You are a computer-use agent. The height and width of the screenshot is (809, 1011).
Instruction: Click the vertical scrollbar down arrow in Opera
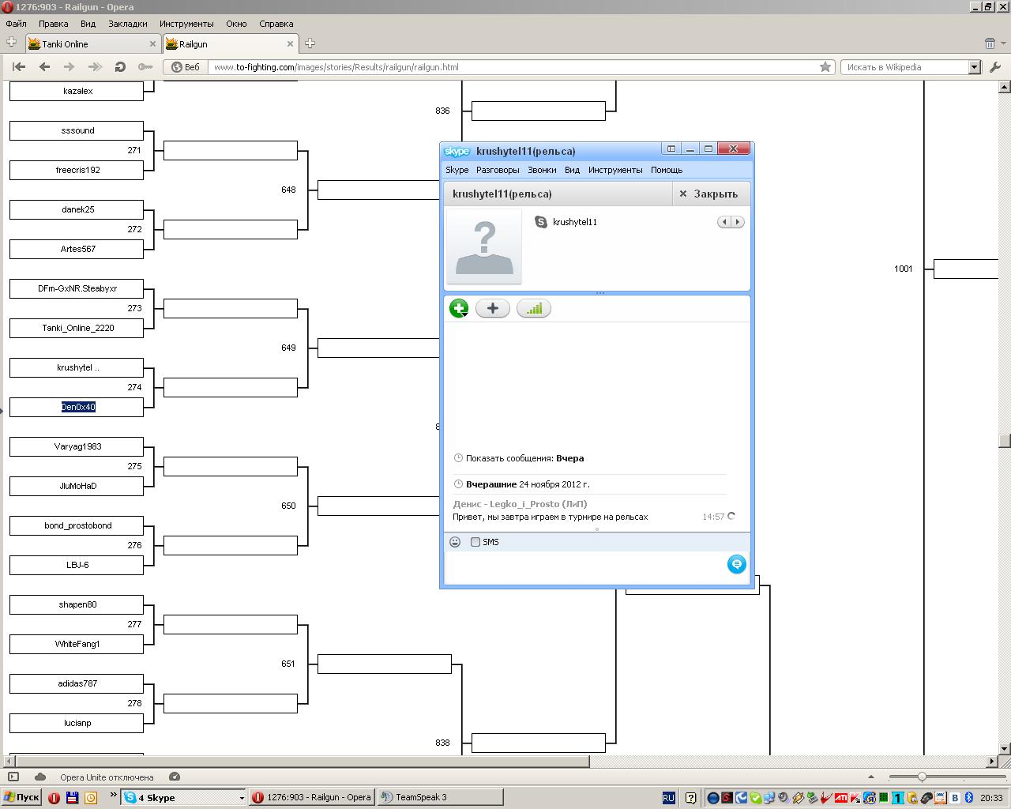pyautogui.click(x=1005, y=748)
